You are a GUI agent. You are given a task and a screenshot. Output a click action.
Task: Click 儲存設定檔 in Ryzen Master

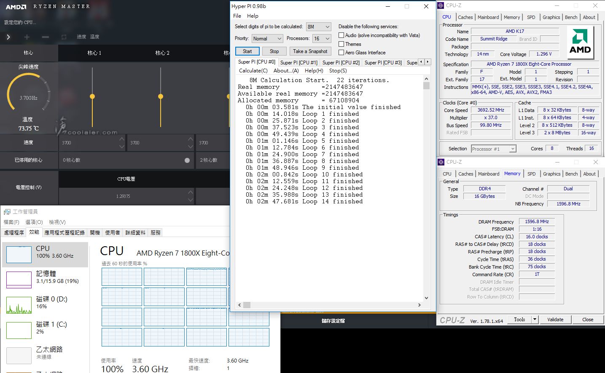333,321
